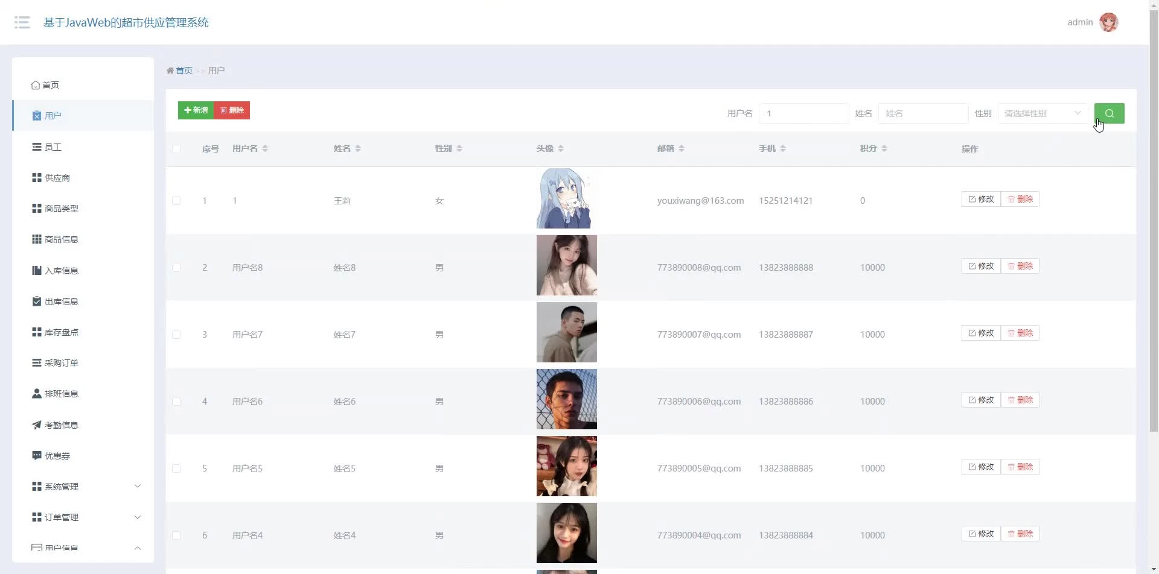Open admin avatar menu
Image resolution: width=1159 pixels, height=574 pixels.
[1108, 22]
